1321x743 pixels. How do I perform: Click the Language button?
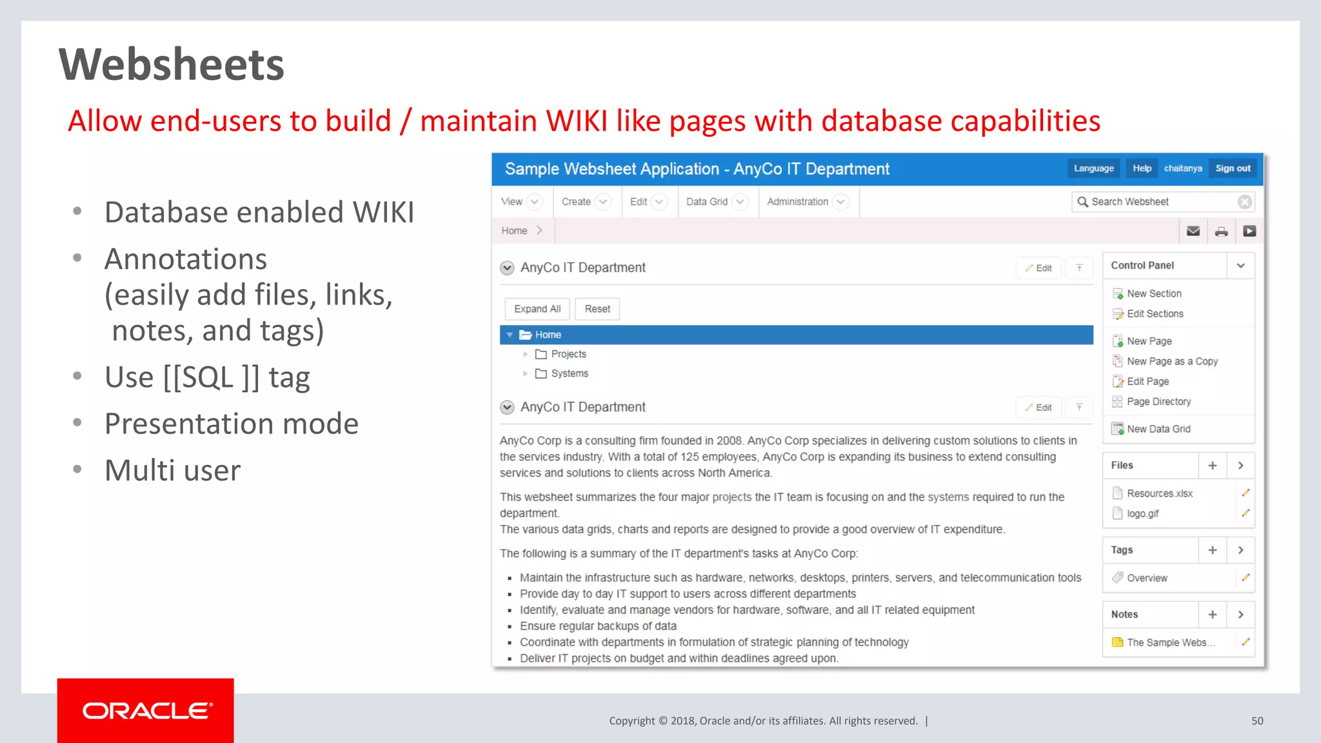pyautogui.click(x=1093, y=168)
